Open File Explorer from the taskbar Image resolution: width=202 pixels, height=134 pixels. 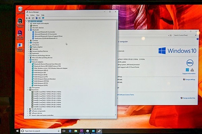76,131
